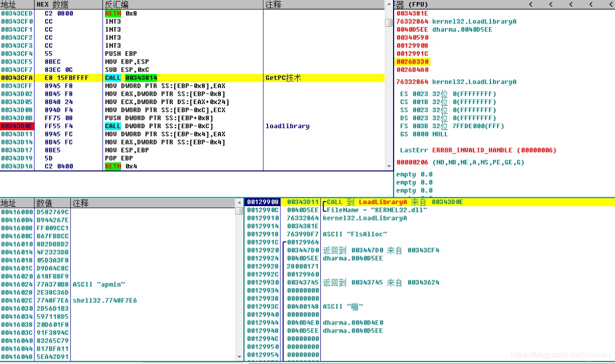Click FileName = "KERNEL32.dll" stack entry
The width and height of the screenshot is (615, 364).
point(377,210)
